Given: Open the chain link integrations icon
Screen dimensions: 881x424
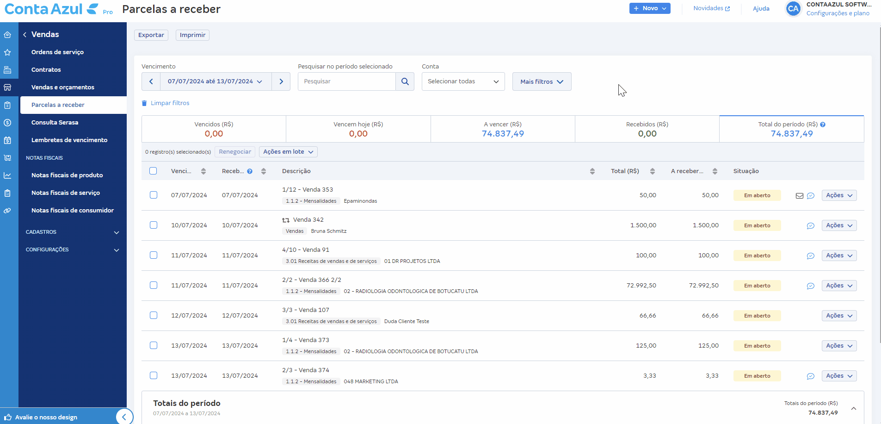Looking at the screenshot, I should [x=7, y=211].
